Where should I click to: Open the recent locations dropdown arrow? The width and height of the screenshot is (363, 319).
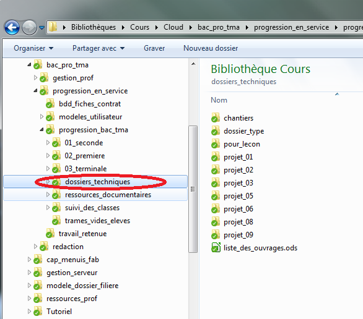(x=42, y=28)
